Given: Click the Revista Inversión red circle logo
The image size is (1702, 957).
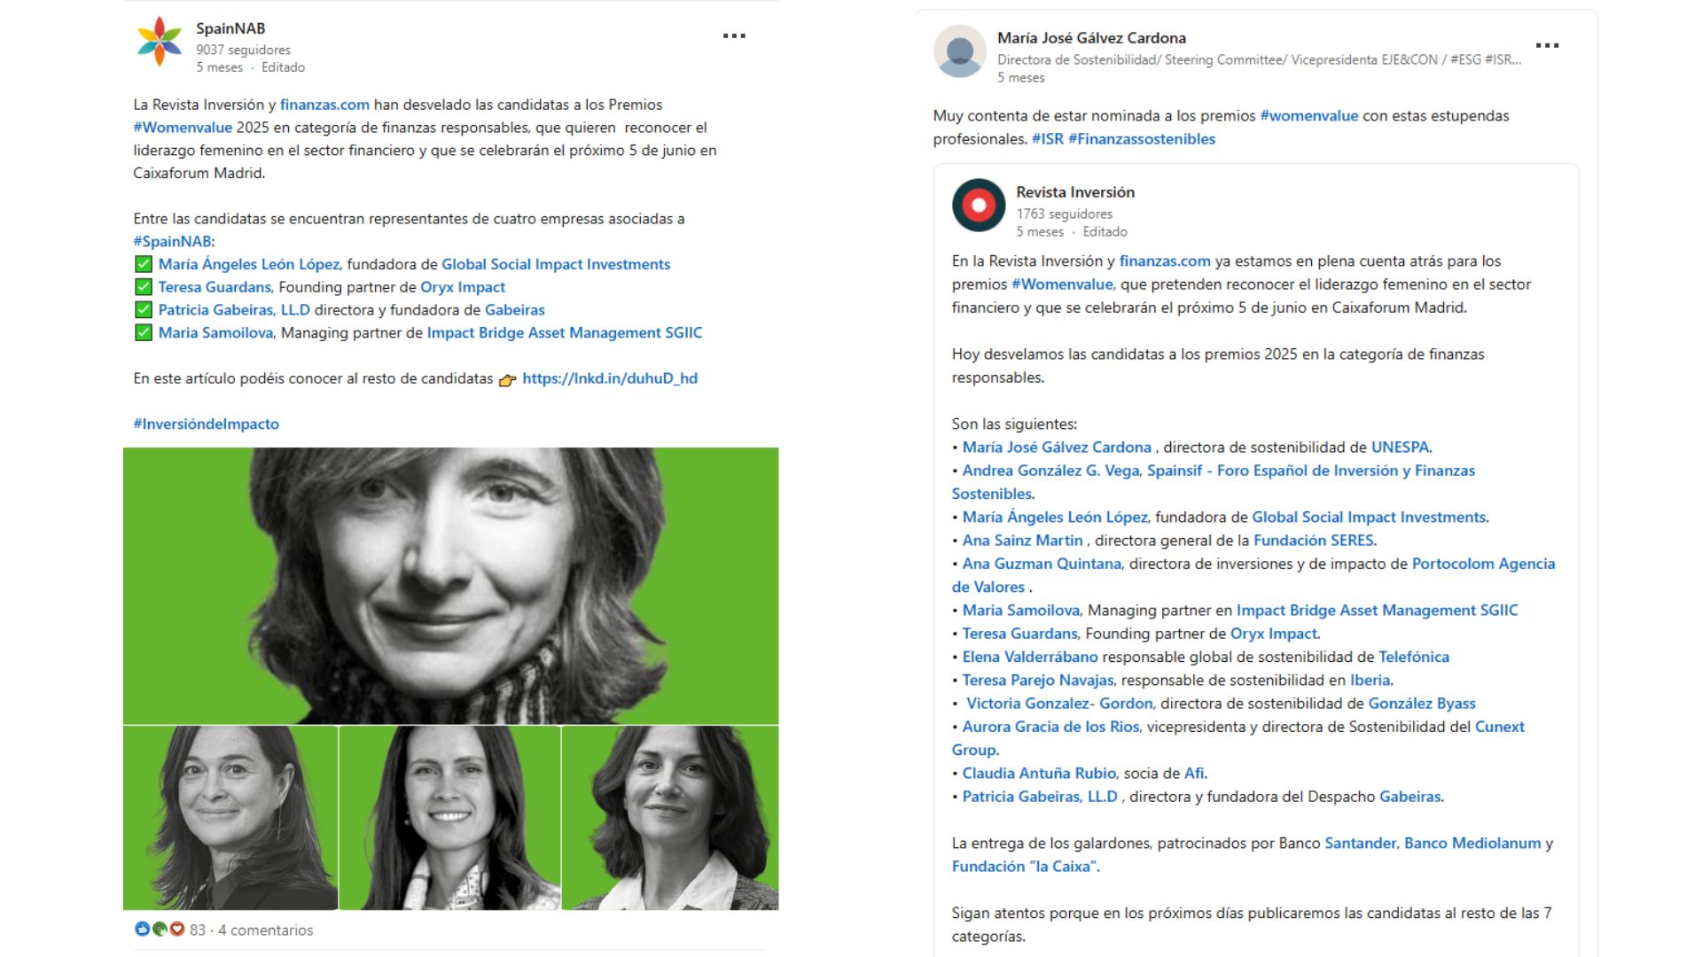Looking at the screenshot, I should [x=979, y=206].
